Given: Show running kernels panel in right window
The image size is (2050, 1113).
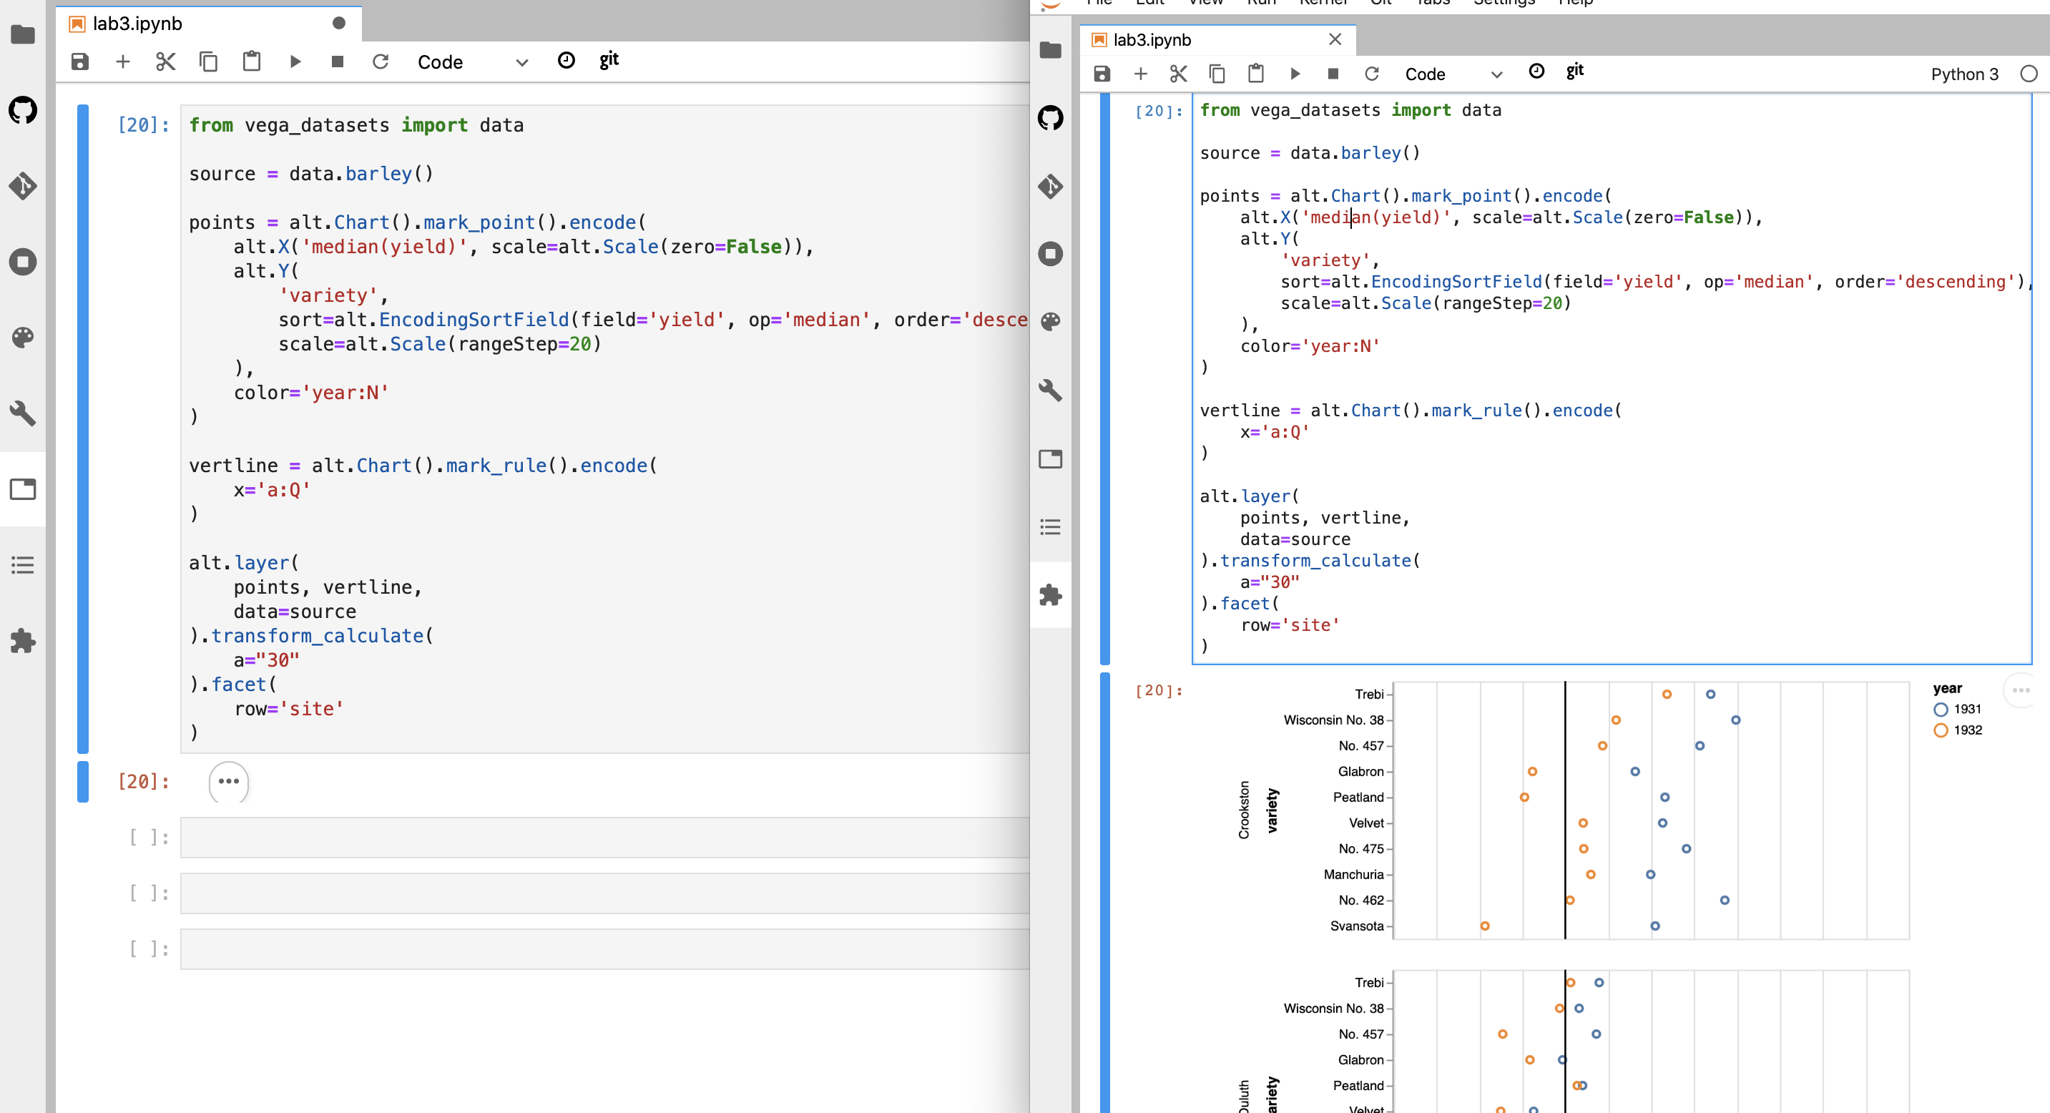Looking at the screenshot, I should click(1051, 254).
